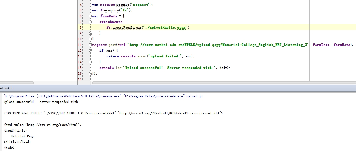Click node.exe path in the console command

pyautogui.click(x=154, y=96)
